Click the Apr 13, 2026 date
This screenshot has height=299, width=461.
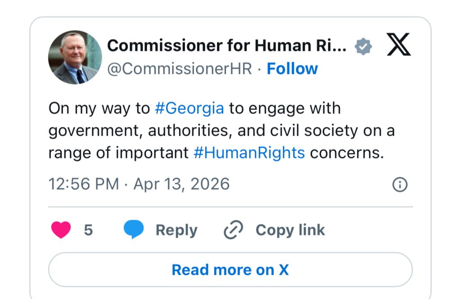(x=181, y=184)
